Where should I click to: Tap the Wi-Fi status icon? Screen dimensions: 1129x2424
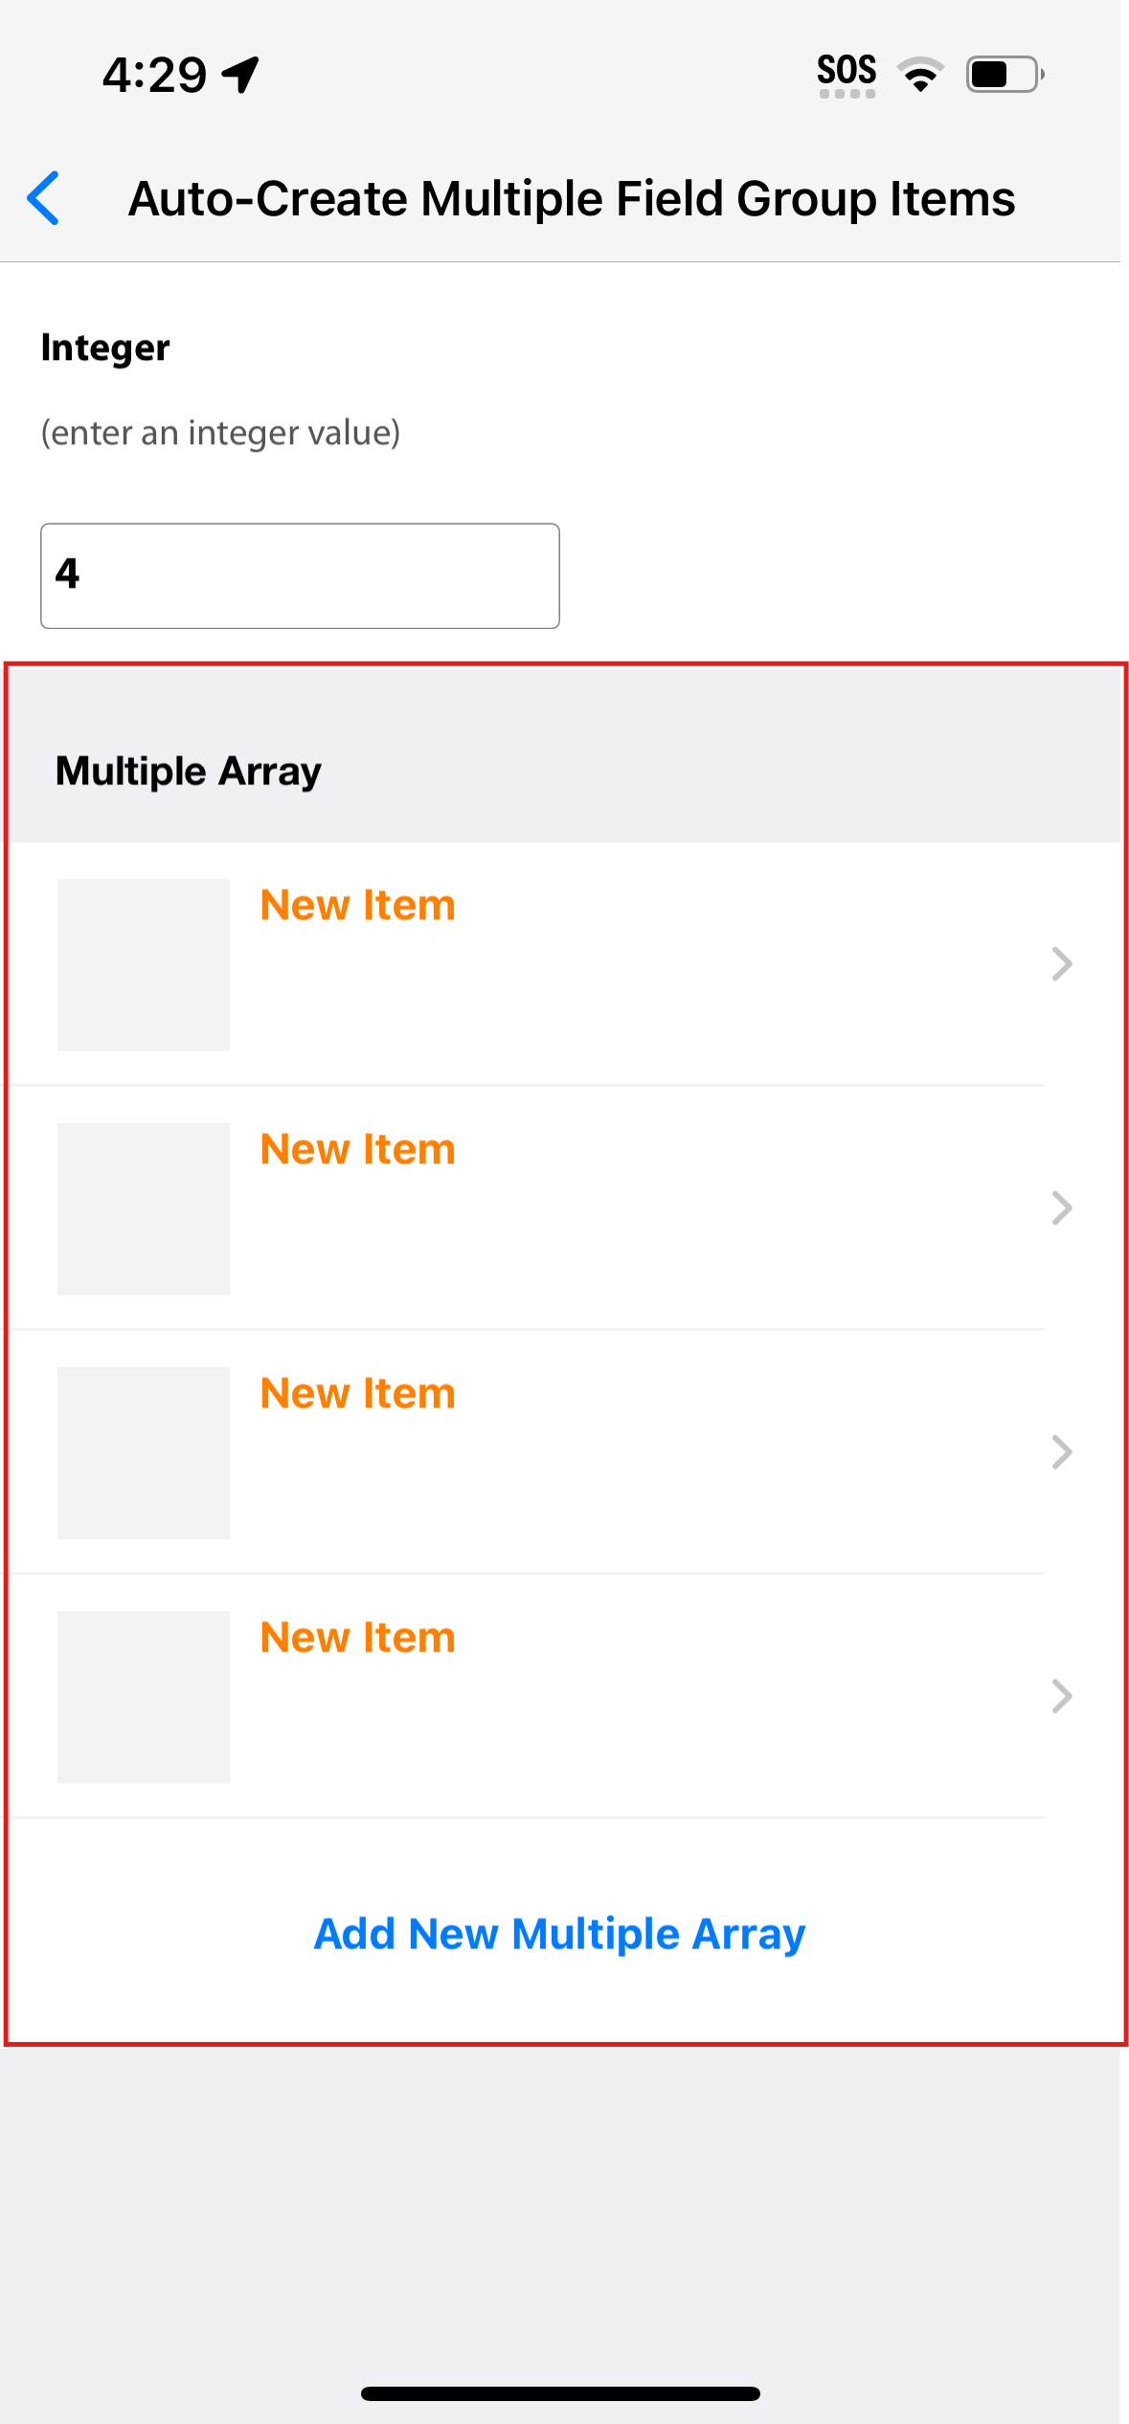(x=920, y=74)
